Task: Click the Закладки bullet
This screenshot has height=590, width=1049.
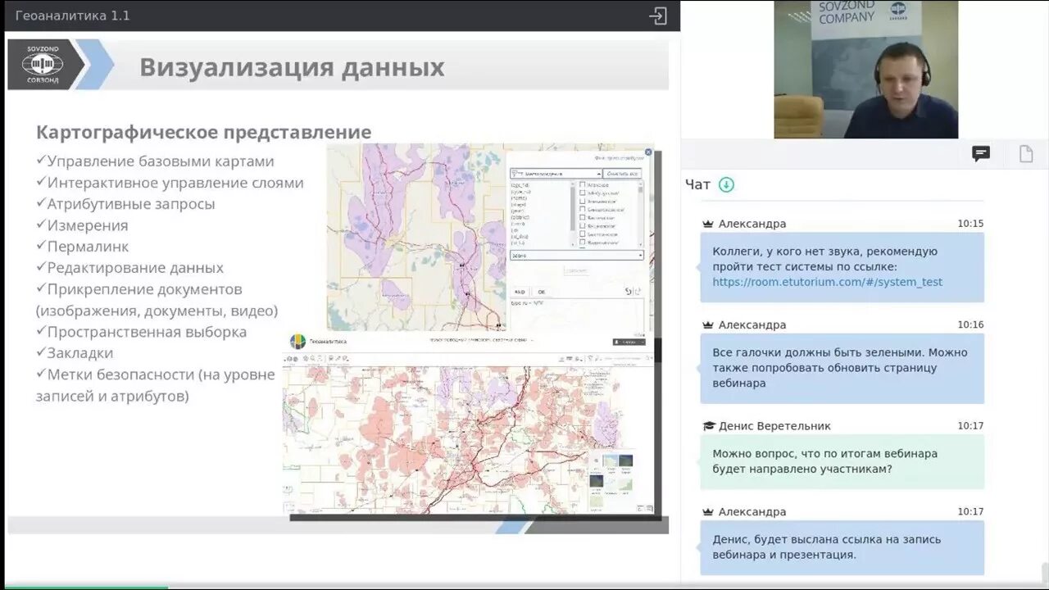Action: point(75,353)
